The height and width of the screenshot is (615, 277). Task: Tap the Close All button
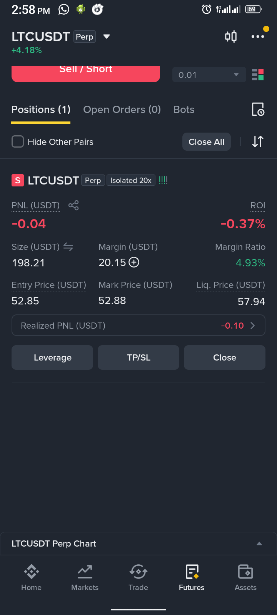(207, 142)
